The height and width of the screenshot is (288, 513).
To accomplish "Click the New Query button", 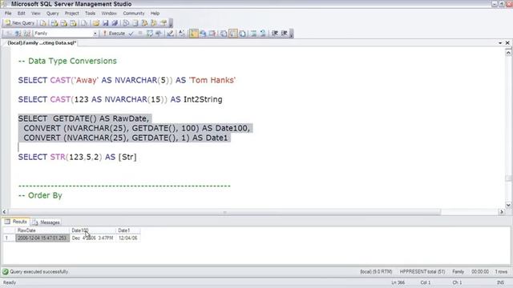I will coord(19,23).
